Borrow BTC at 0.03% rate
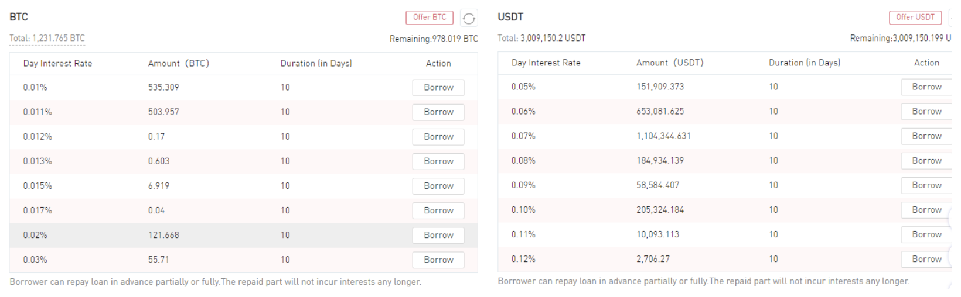The width and height of the screenshot is (961, 297). [x=438, y=260]
